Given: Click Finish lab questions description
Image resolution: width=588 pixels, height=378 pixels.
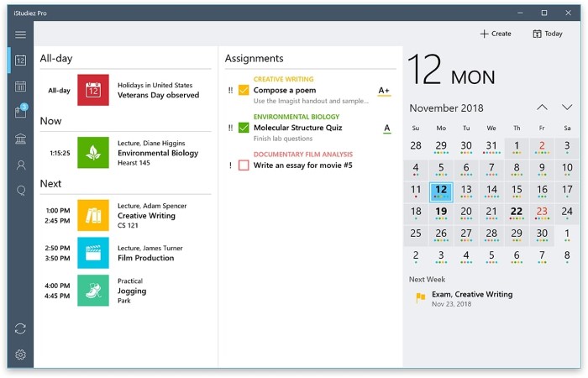Looking at the screenshot, I should pos(283,139).
